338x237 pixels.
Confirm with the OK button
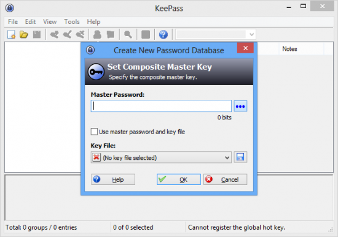pyautogui.click(x=179, y=179)
